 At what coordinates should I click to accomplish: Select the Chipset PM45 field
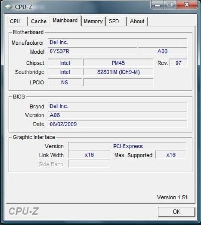pos(118,63)
